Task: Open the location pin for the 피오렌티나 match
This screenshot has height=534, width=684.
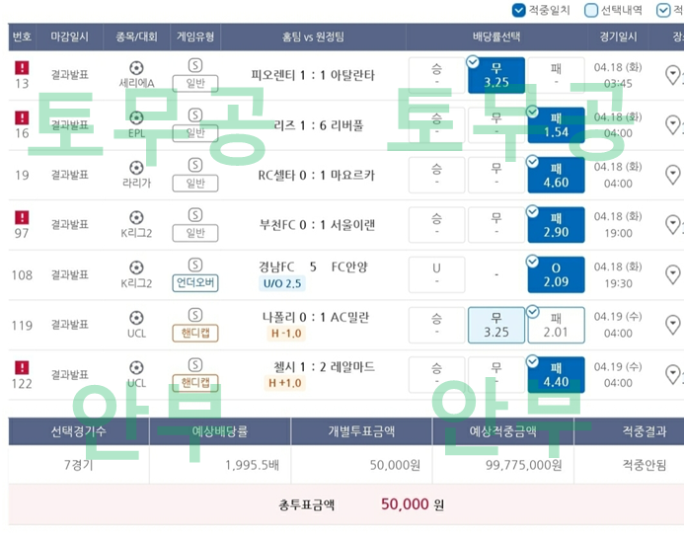Action: tap(673, 75)
